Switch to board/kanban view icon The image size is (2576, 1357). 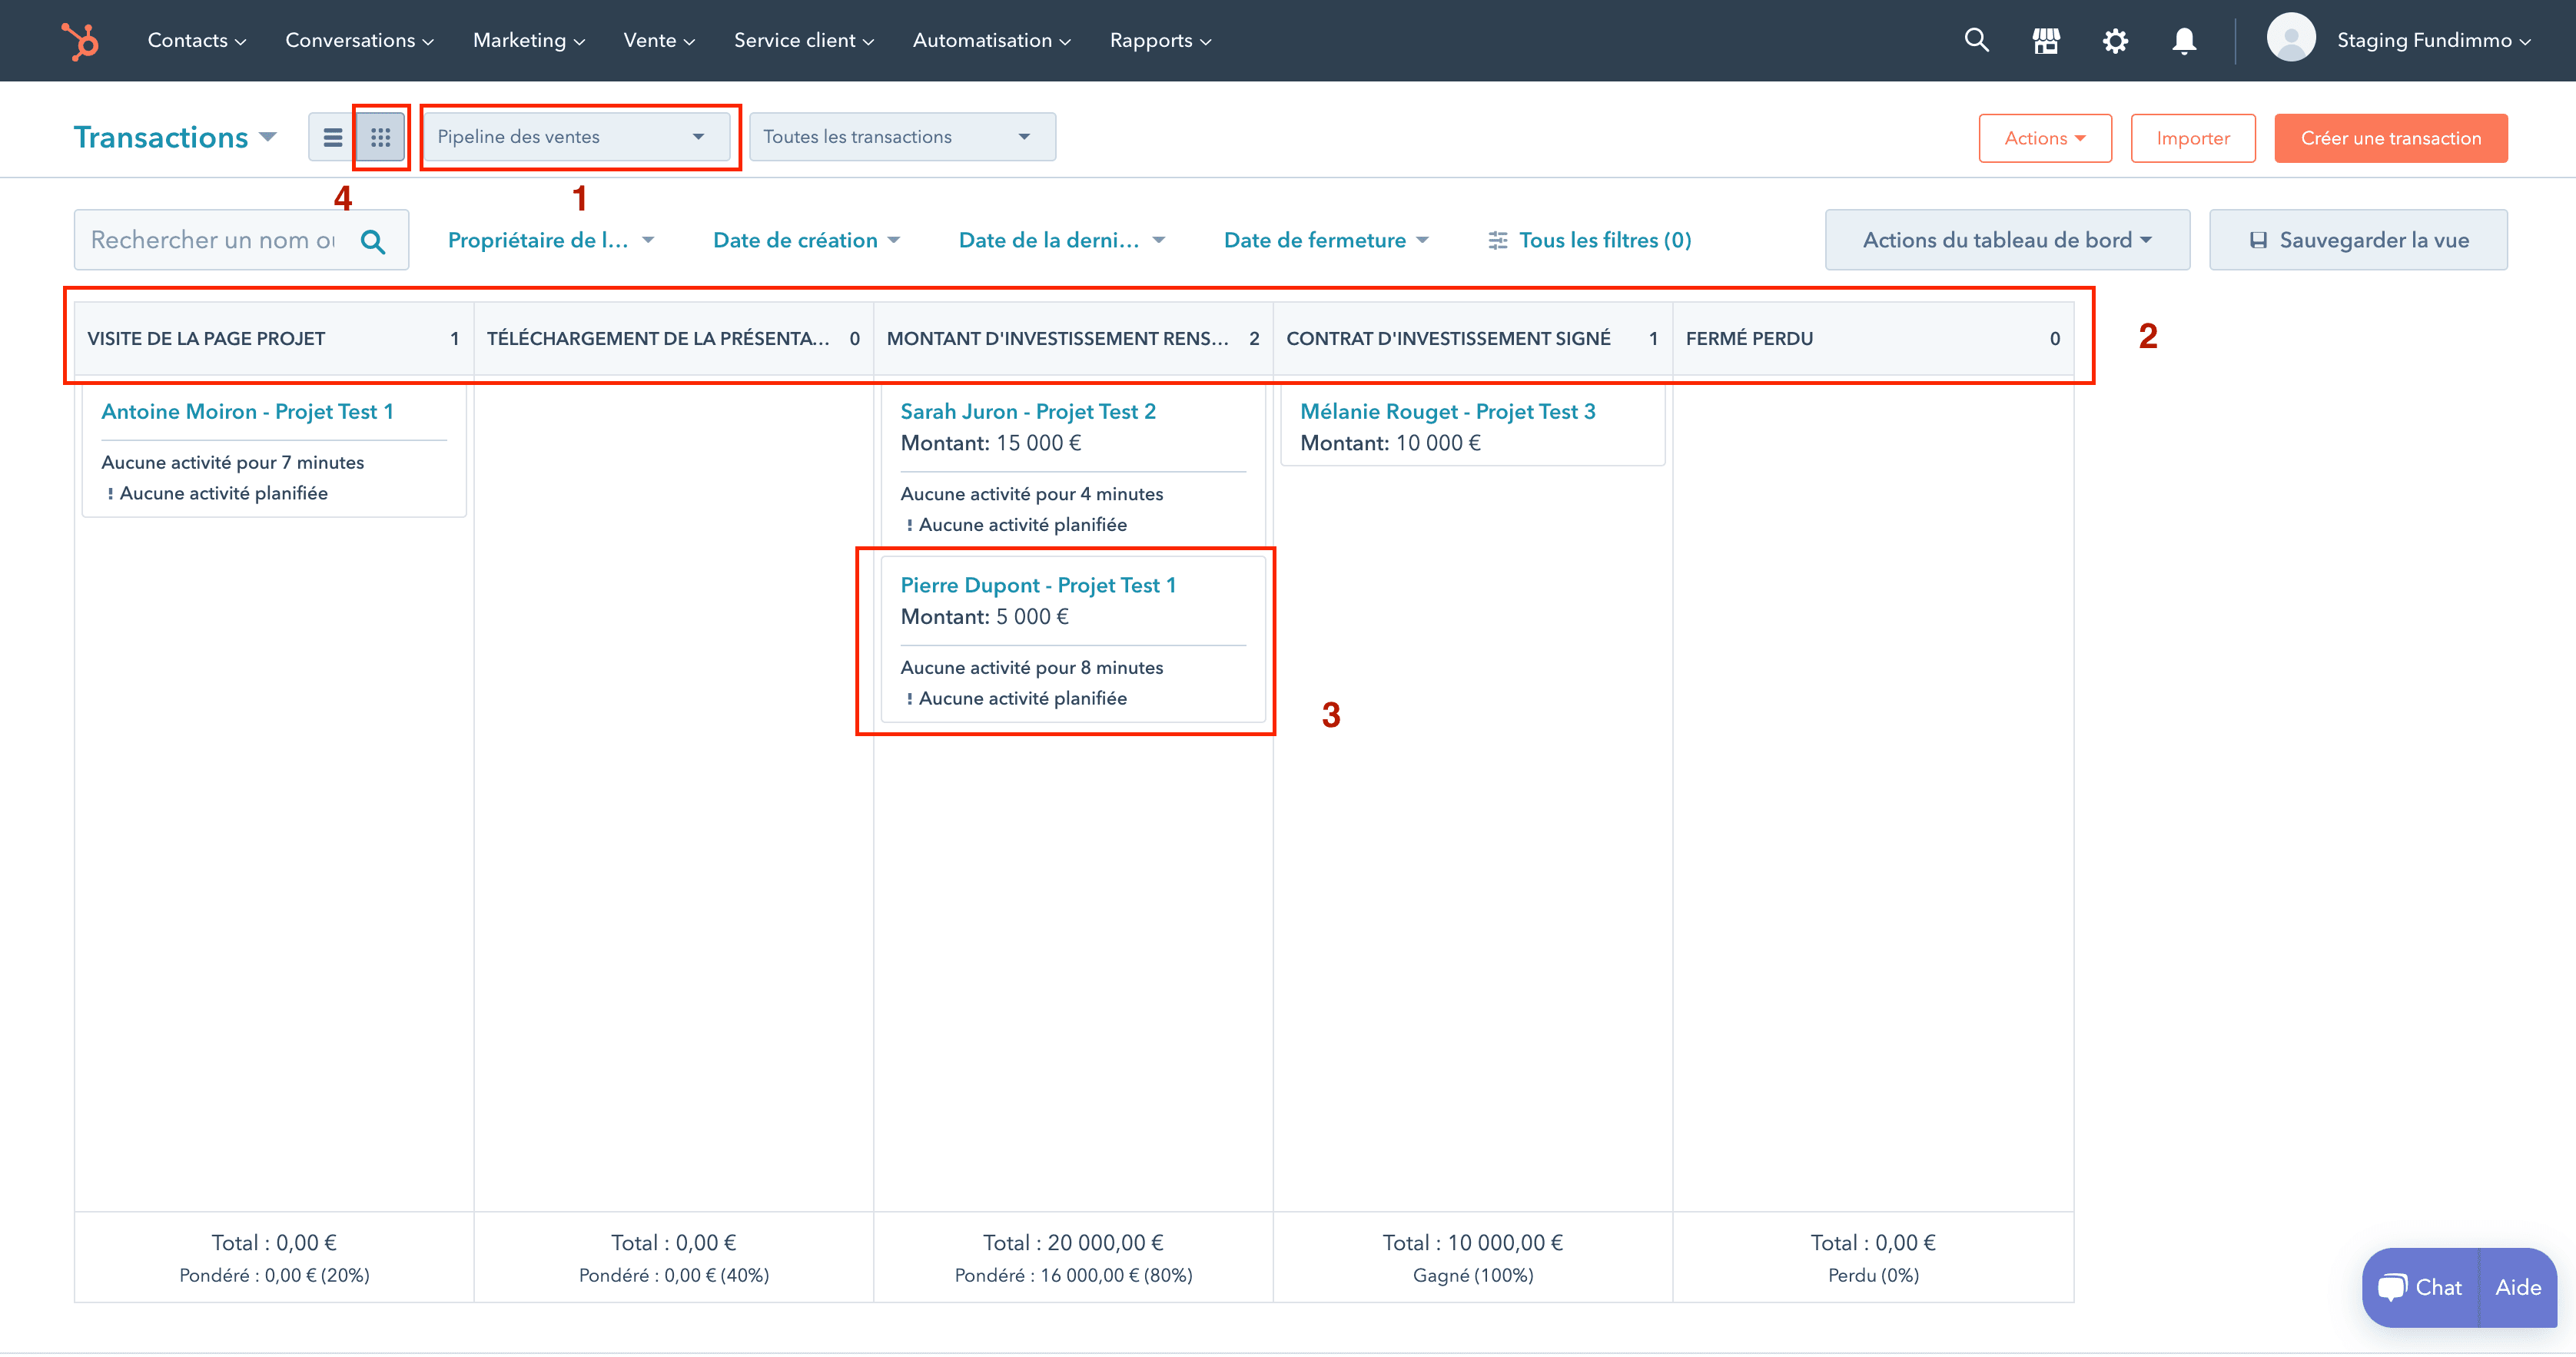pos(380,136)
